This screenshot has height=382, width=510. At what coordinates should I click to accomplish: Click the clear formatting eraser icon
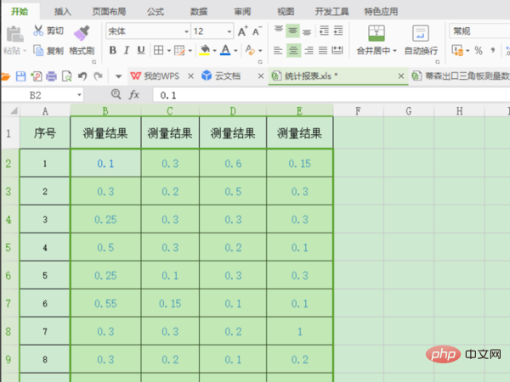[x=250, y=50]
